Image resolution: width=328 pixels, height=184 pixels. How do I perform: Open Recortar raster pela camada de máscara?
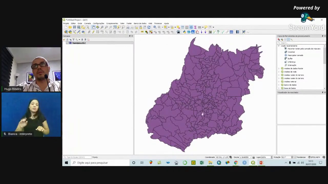coord(304,49)
